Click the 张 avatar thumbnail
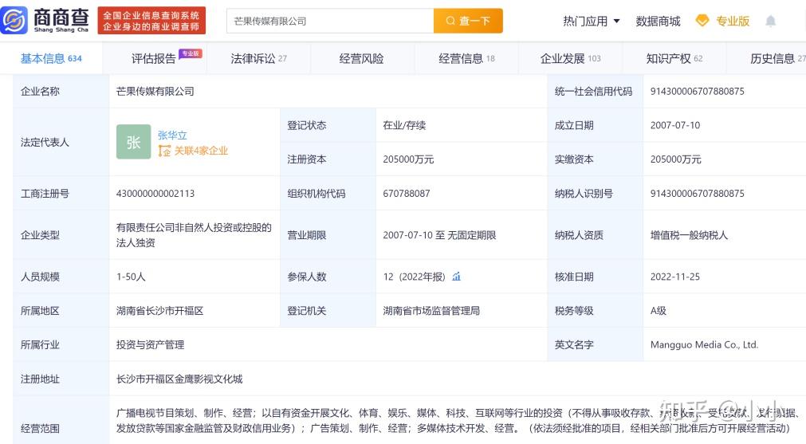The image size is (806, 444). (133, 142)
